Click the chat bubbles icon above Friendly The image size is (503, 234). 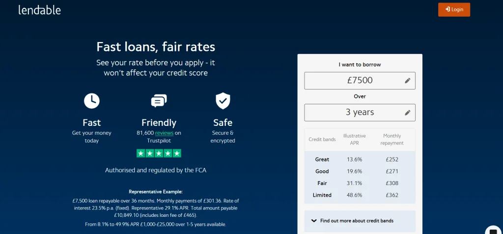[x=159, y=101]
